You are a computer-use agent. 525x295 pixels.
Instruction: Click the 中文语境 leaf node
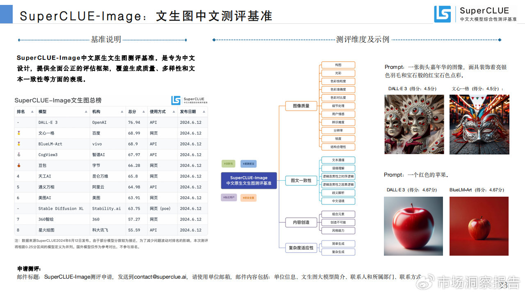click(x=338, y=201)
